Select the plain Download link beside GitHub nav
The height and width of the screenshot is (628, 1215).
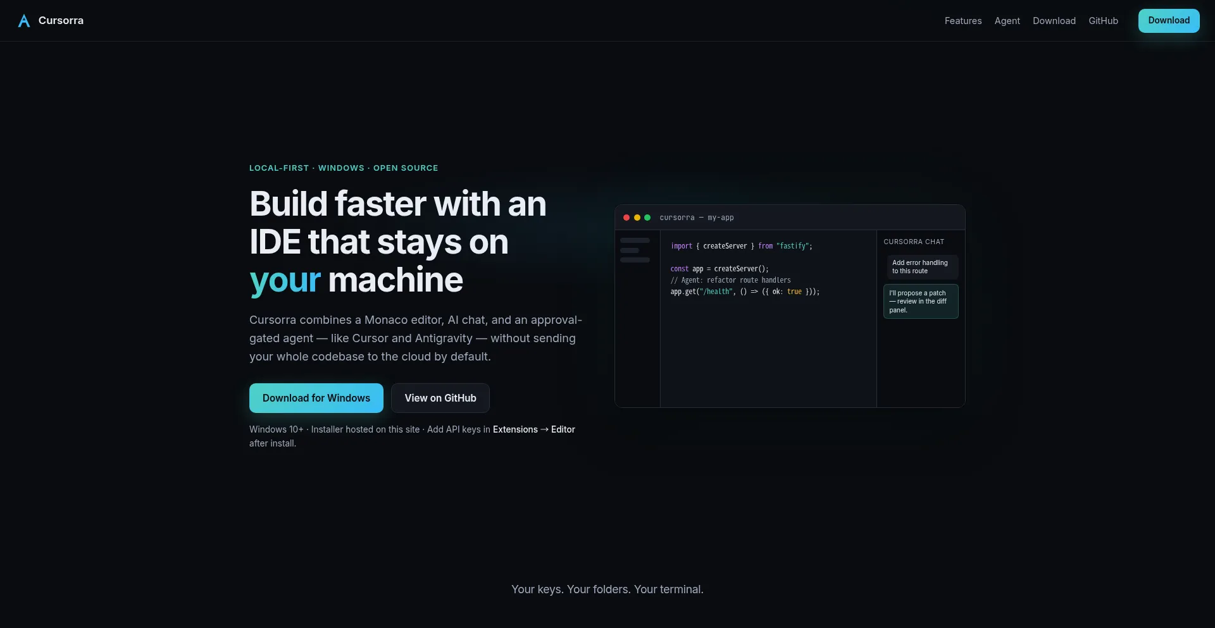coord(1054,21)
